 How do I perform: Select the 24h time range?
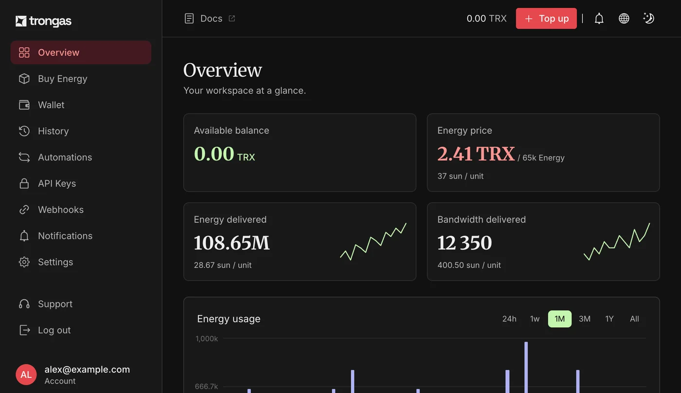click(x=509, y=319)
